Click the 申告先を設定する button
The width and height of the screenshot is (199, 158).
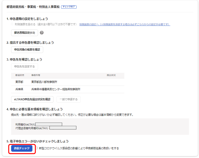25,67
